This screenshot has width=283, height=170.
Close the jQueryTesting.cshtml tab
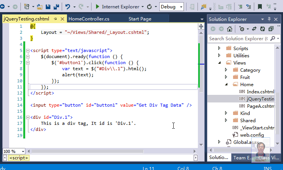pos(62,19)
